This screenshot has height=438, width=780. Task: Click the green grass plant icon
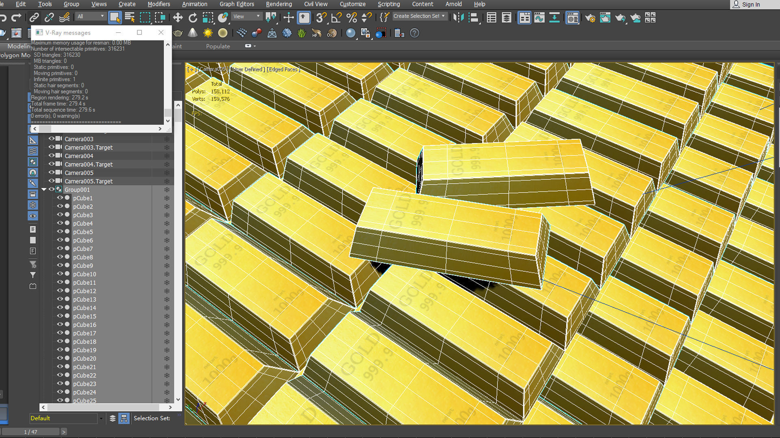pyautogui.click(x=301, y=33)
